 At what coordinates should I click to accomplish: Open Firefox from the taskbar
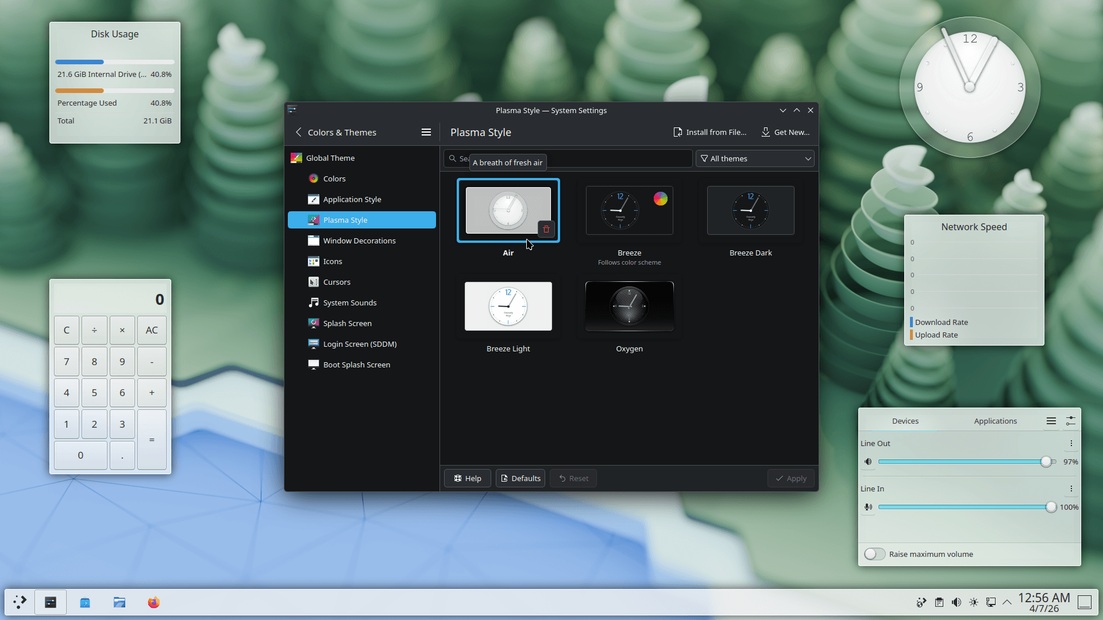pos(153,602)
